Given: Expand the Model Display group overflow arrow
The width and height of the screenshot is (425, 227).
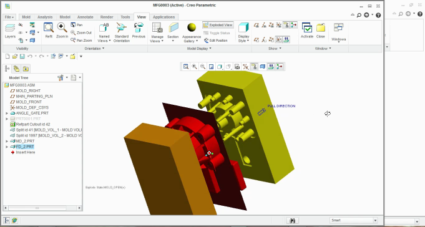Looking at the screenshot, I should point(210,49).
